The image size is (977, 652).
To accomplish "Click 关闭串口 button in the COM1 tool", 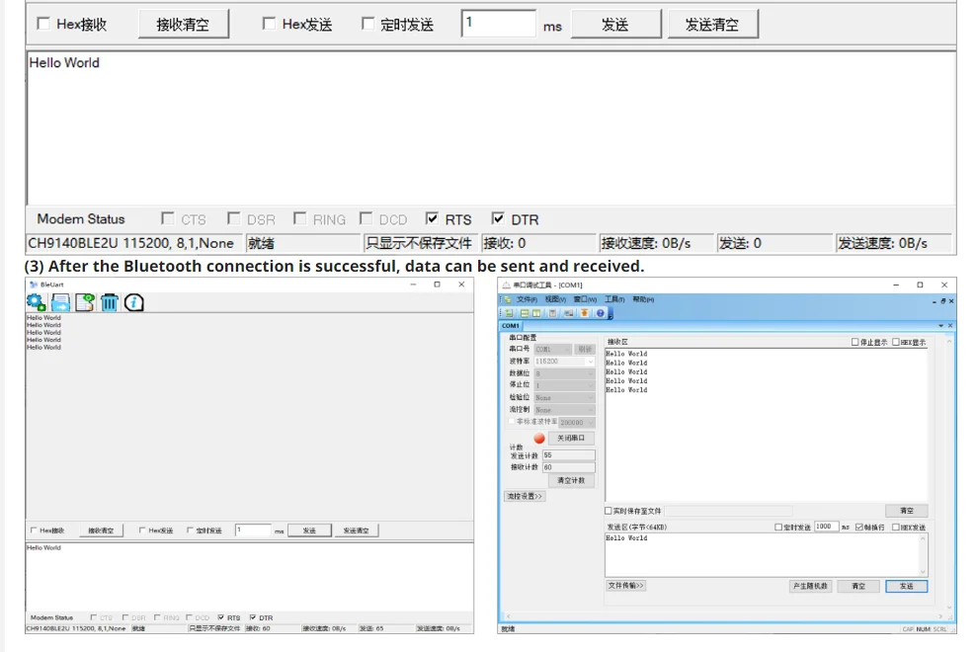I will (x=571, y=439).
